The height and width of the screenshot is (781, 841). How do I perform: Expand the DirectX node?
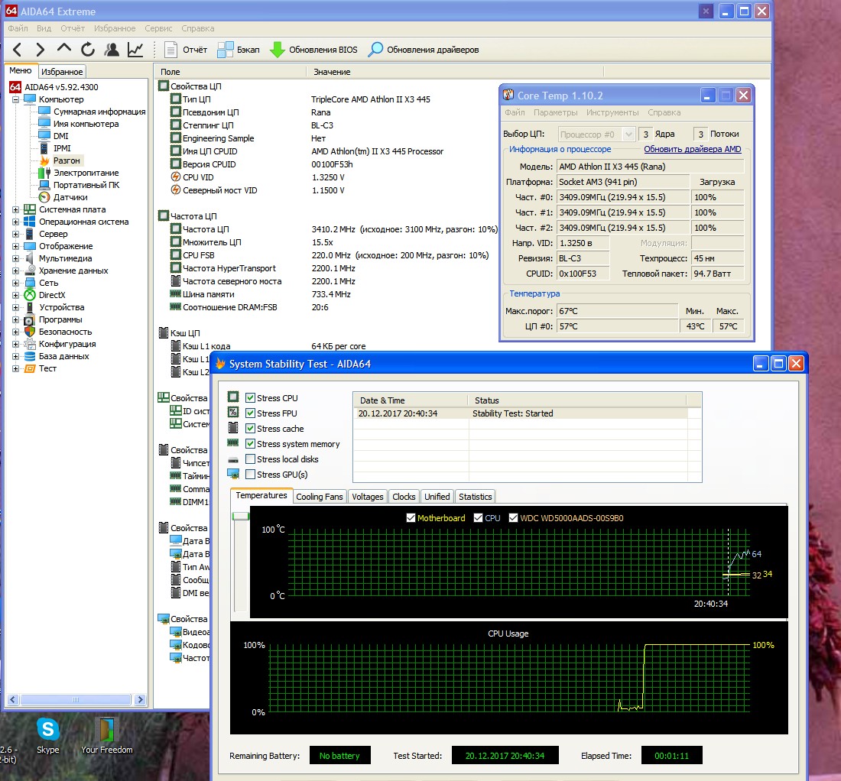coord(15,295)
